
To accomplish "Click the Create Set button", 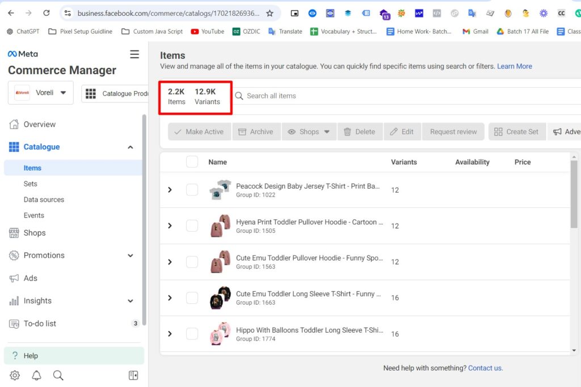I will (x=517, y=131).
